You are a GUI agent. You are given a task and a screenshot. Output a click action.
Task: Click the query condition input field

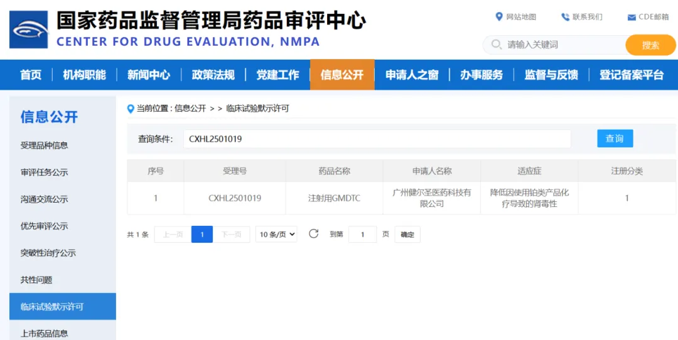[x=377, y=139]
